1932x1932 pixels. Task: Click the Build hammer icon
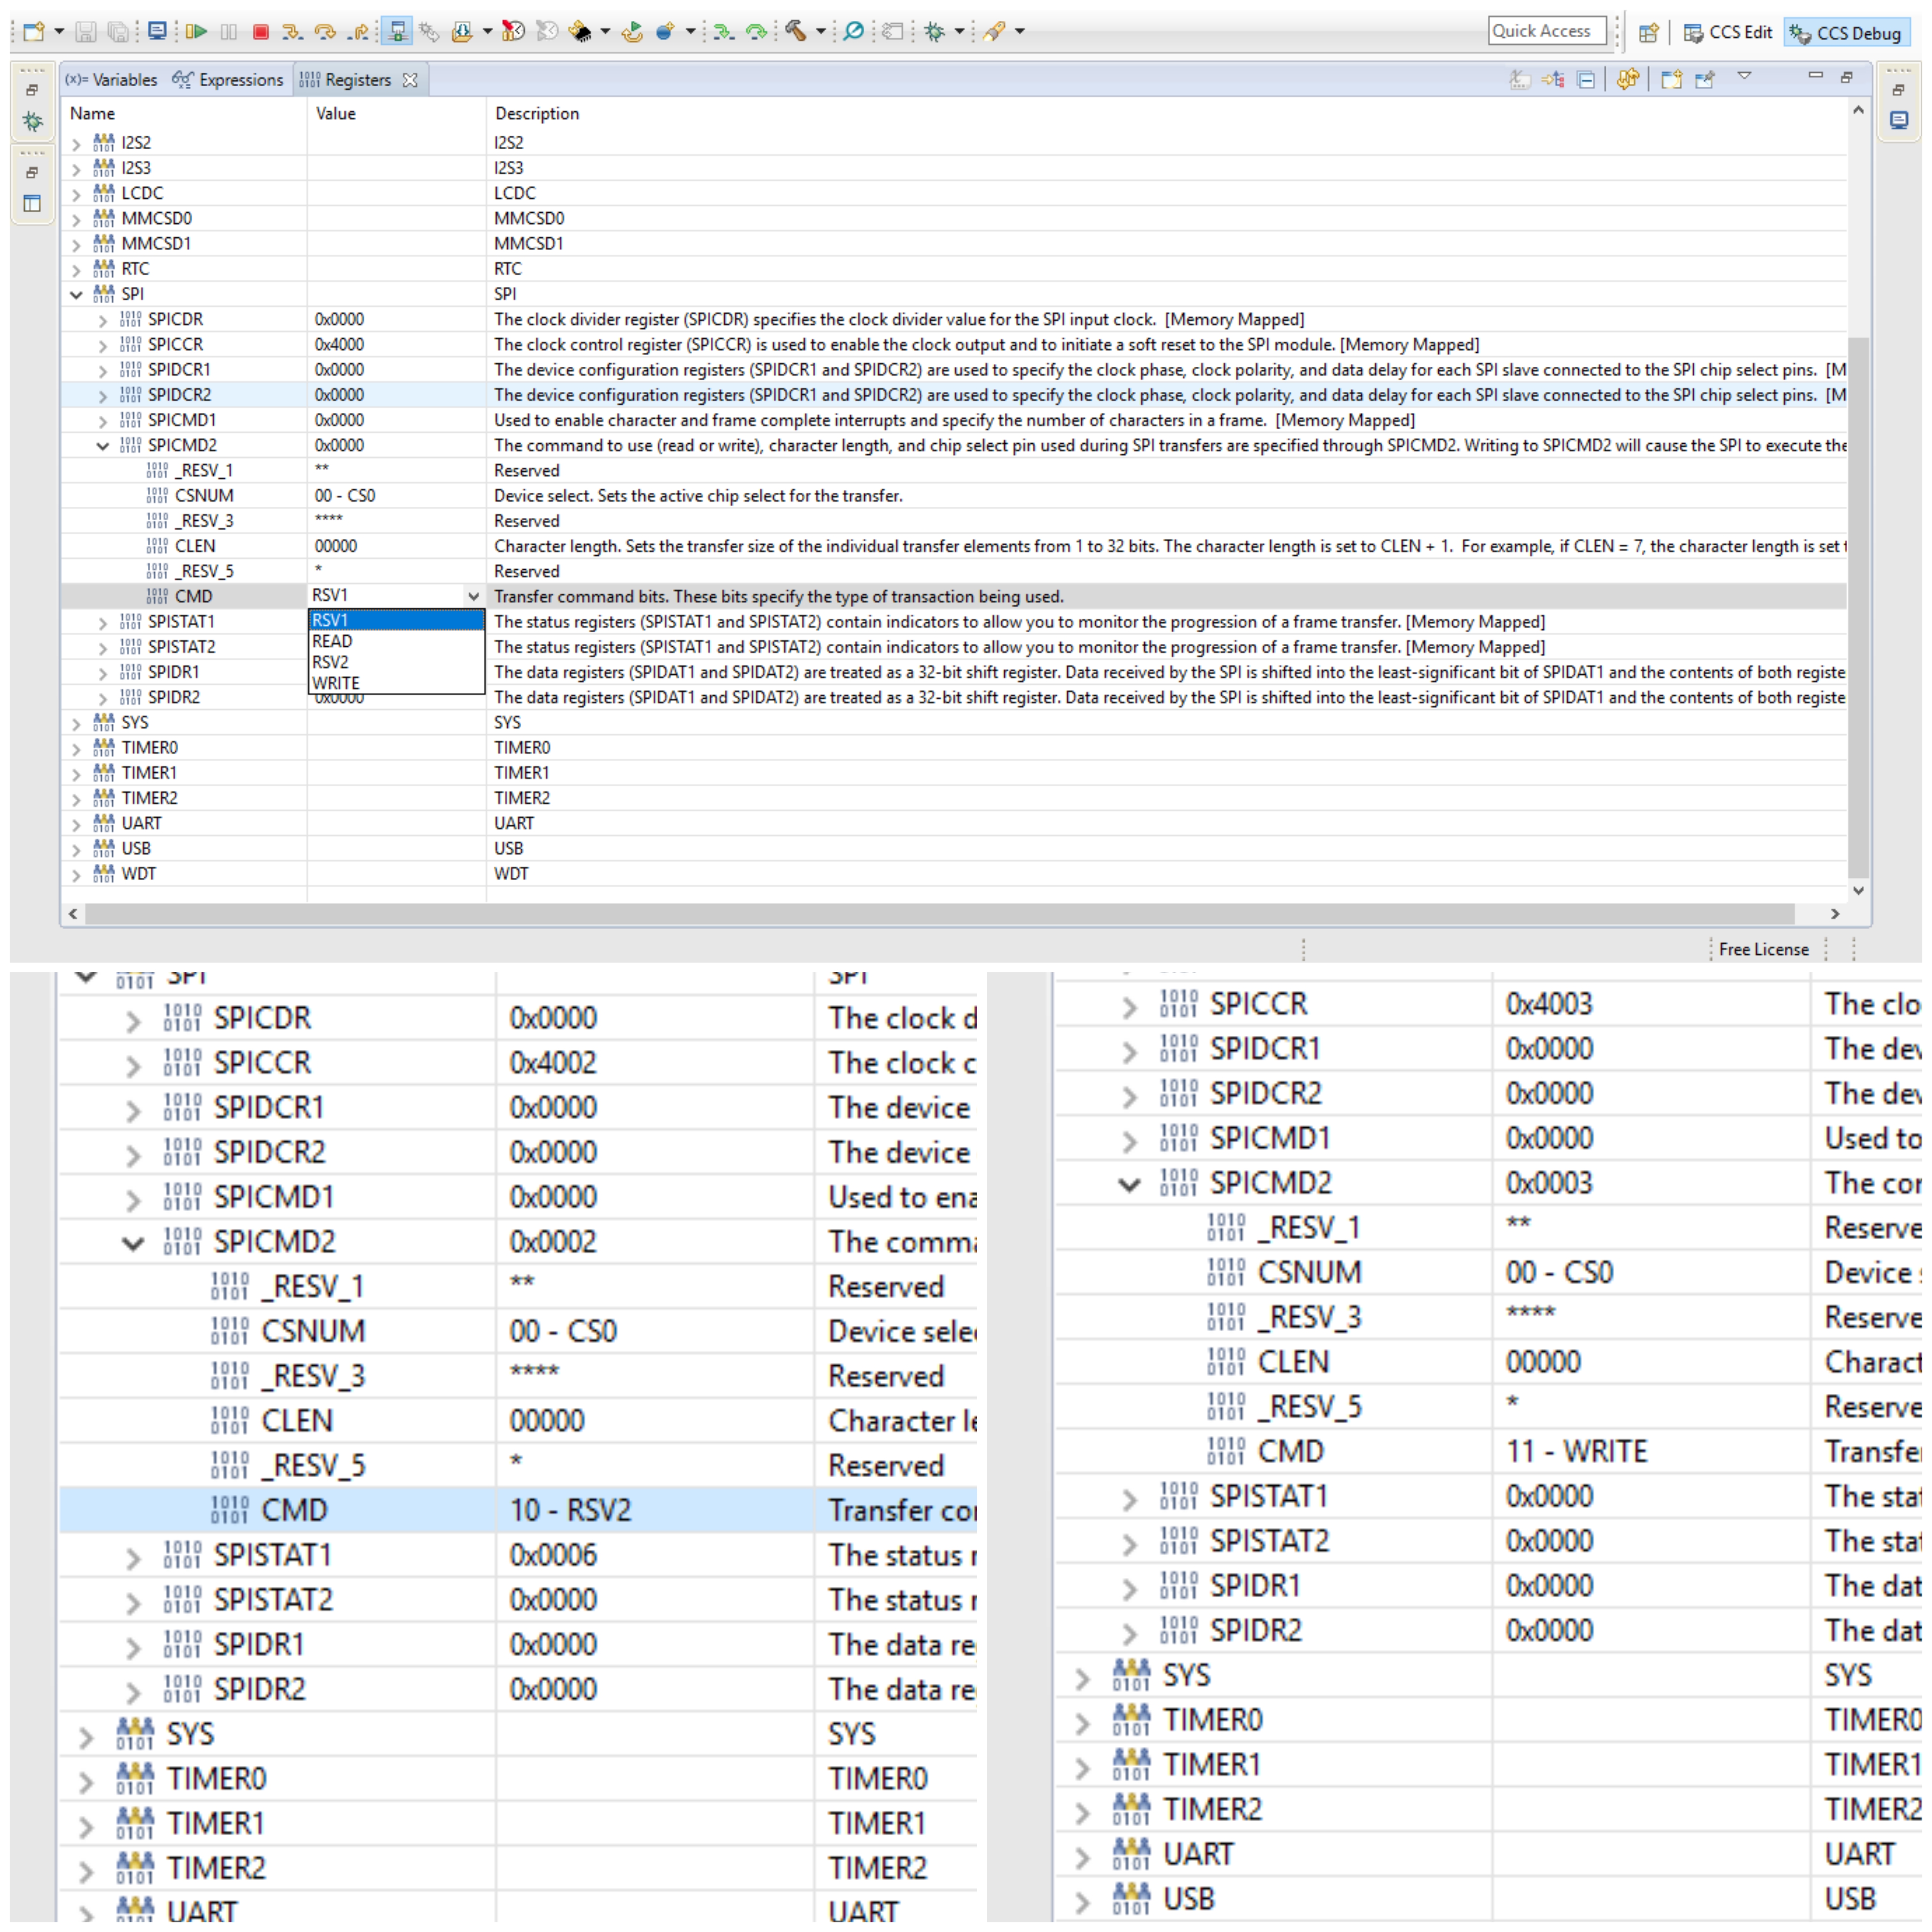click(795, 32)
